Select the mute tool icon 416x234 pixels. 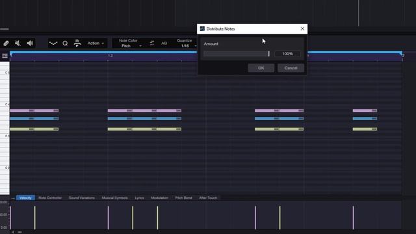(x=18, y=44)
